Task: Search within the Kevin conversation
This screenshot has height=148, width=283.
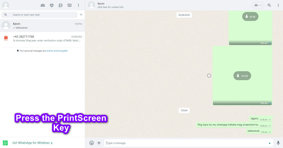Action: pyautogui.click(x=269, y=5)
